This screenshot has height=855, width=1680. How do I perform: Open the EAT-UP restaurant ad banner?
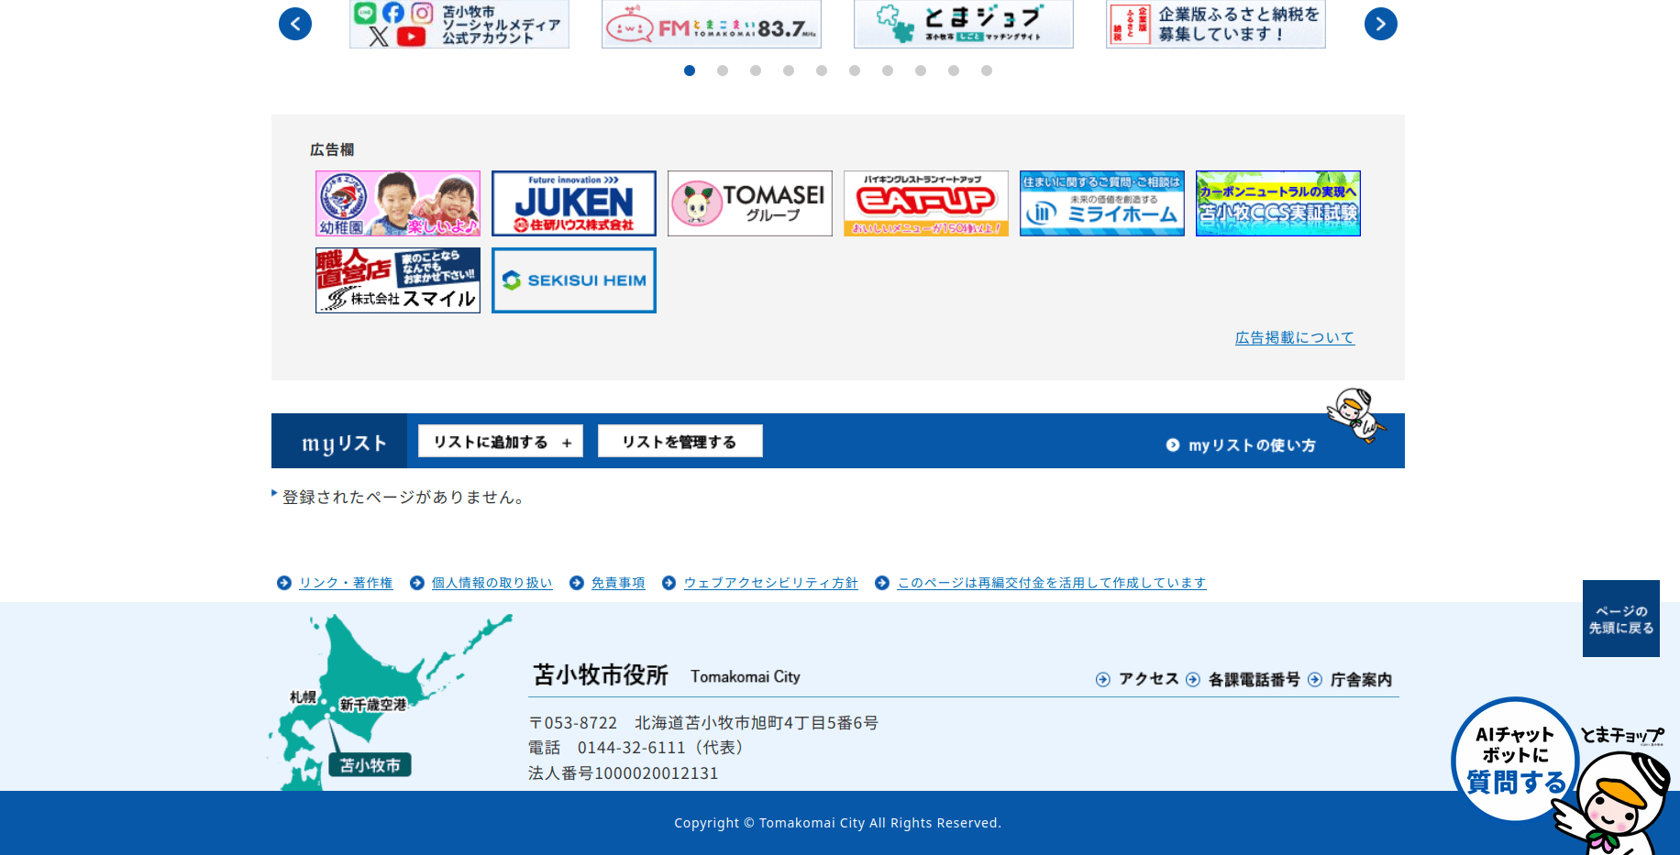coord(925,203)
